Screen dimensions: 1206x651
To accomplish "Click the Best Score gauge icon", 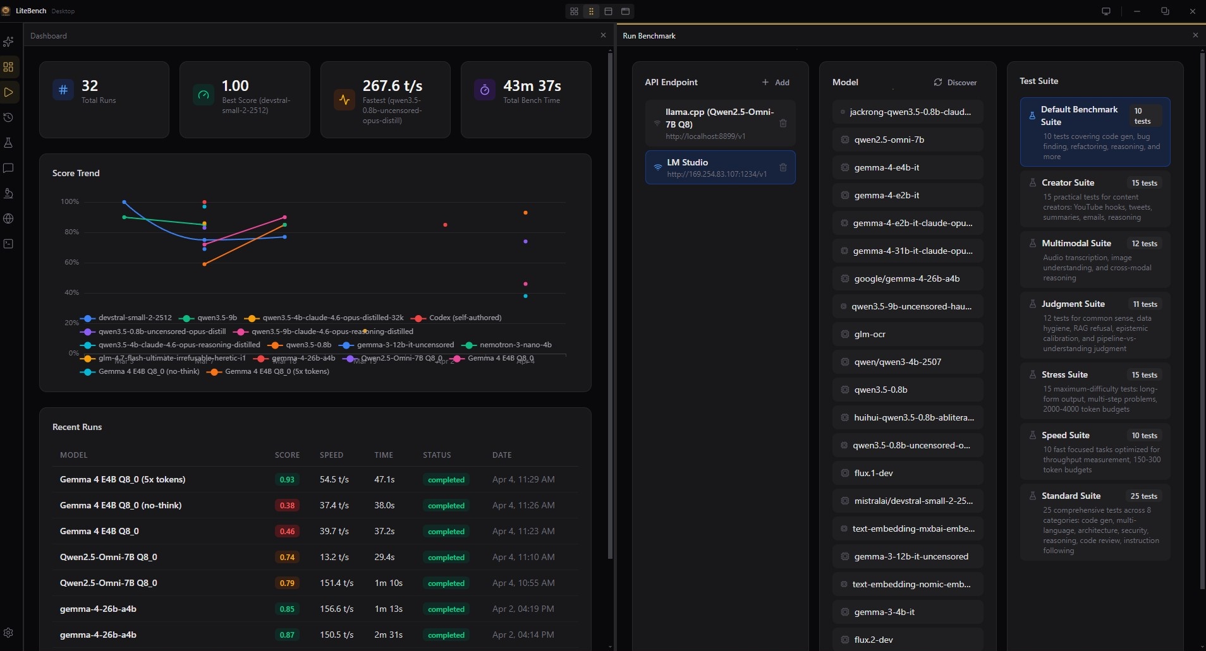I will coord(204,95).
